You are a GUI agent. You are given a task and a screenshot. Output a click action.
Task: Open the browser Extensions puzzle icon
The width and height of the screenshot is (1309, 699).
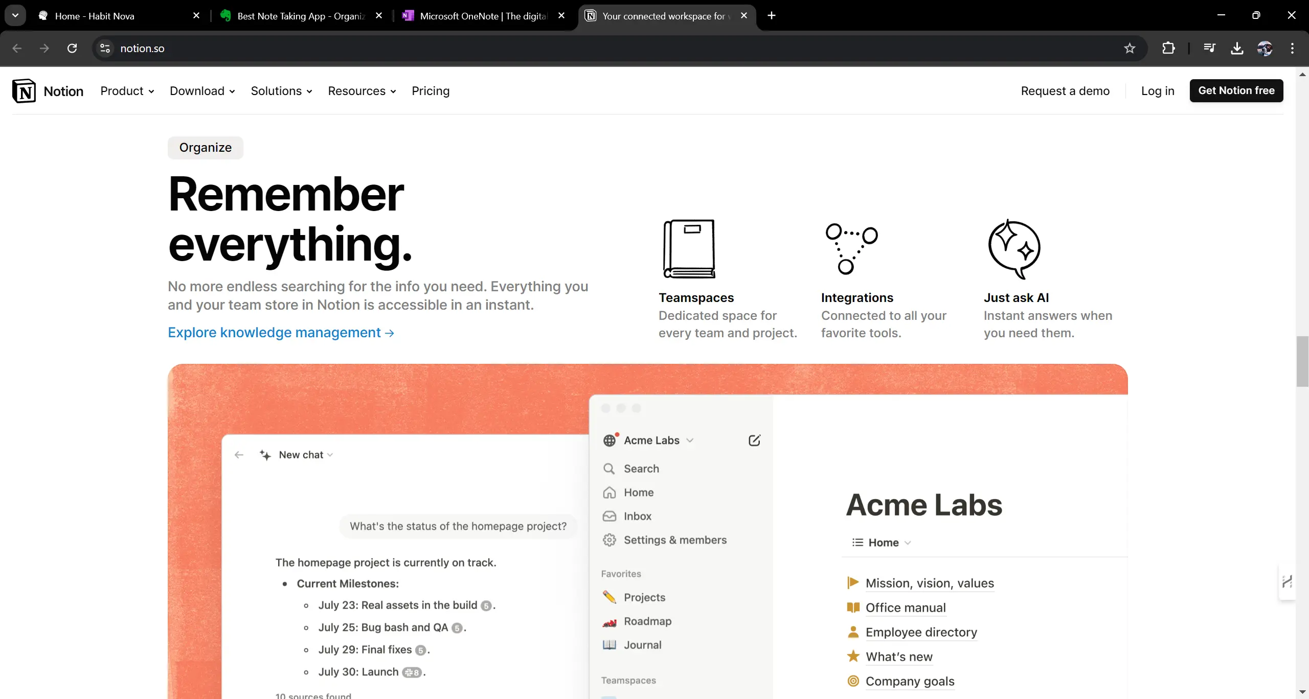[x=1168, y=49]
